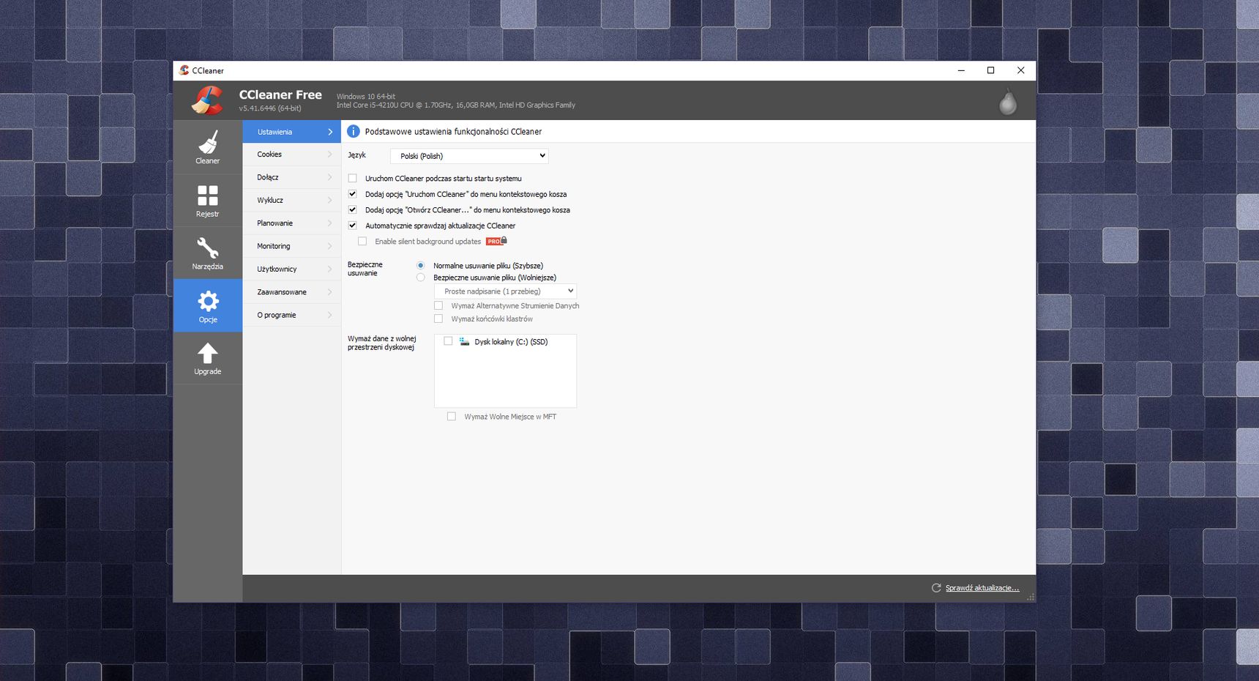1259x681 pixels.
Task: Click the Język label
Action: click(356, 155)
